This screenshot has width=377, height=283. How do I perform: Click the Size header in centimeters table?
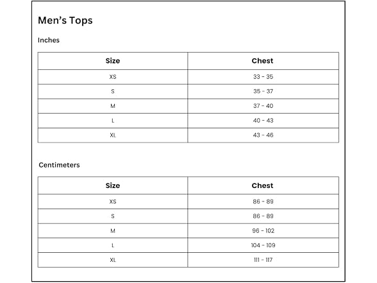click(113, 185)
